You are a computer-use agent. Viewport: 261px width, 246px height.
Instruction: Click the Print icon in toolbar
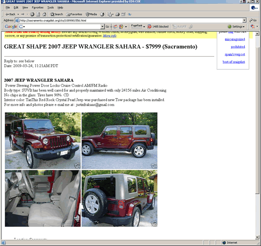click(x=117, y=14)
